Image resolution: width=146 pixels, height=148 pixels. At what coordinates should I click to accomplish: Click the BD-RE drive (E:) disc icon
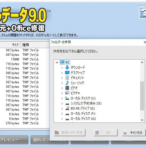click(x=67, y=108)
